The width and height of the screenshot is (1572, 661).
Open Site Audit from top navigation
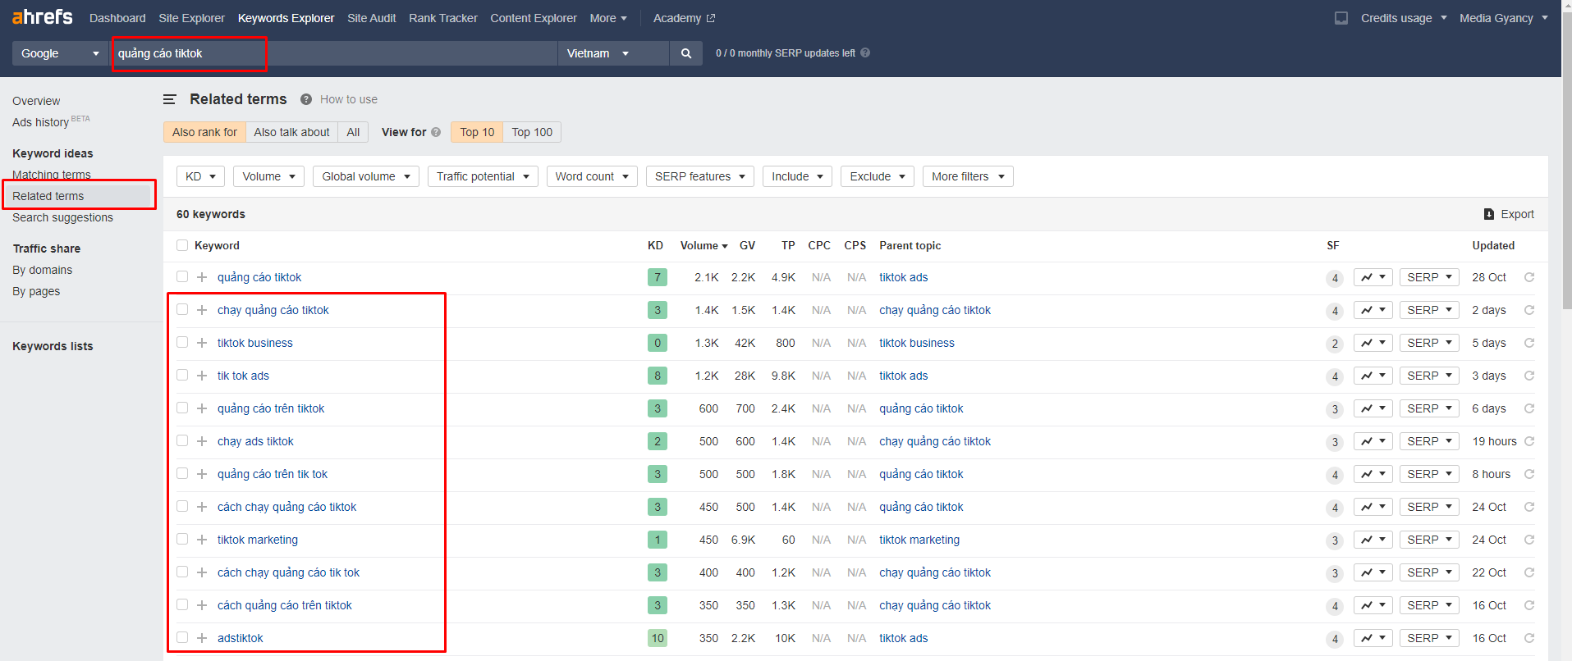point(371,18)
